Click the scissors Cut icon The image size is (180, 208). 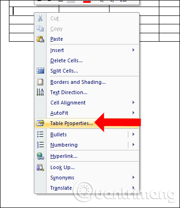click(x=40, y=18)
